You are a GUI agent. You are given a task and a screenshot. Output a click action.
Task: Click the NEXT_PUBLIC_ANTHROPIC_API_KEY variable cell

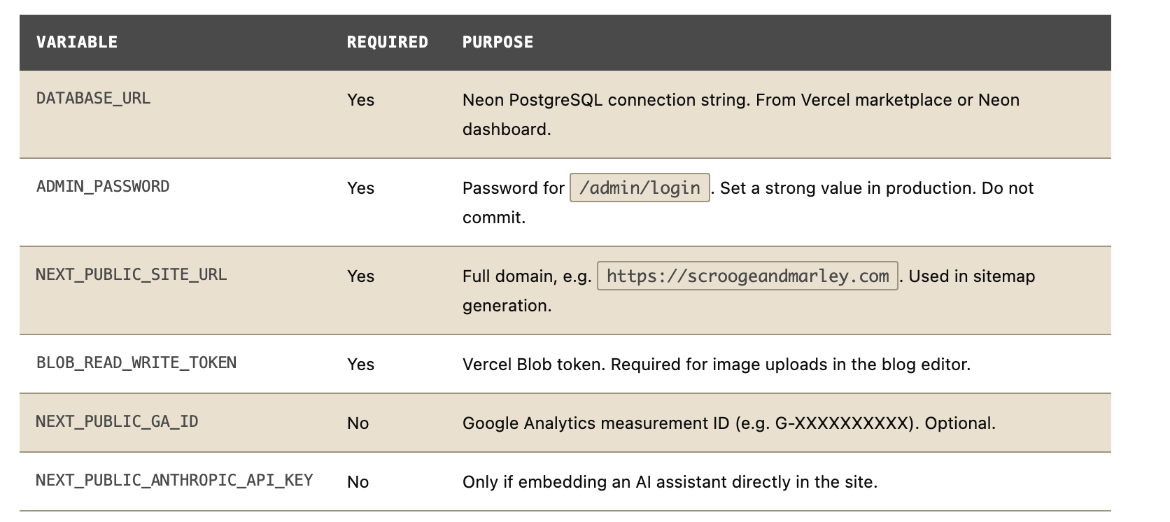pos(174,481)
